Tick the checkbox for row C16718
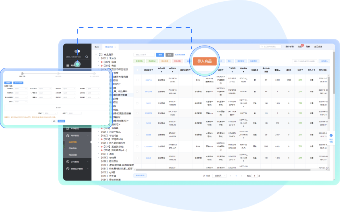 (x=137, y=80)
